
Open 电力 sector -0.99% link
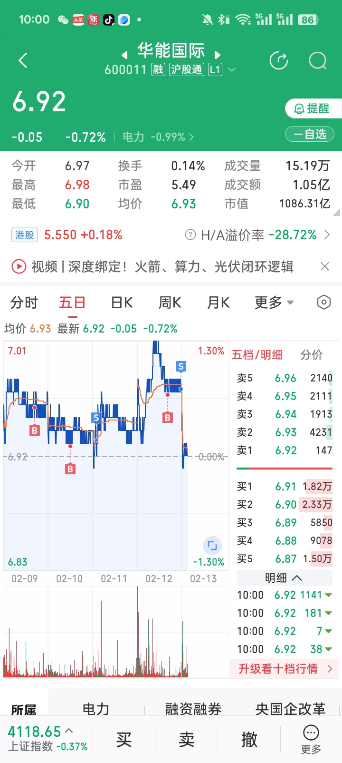pyautogui.click(x=158, y=137)
